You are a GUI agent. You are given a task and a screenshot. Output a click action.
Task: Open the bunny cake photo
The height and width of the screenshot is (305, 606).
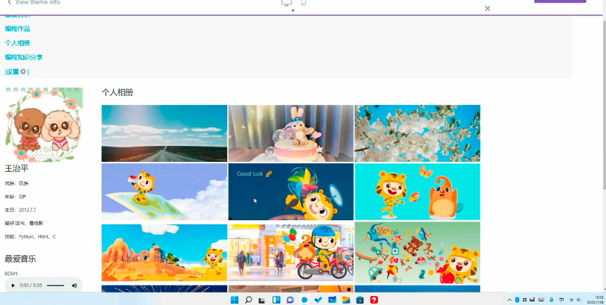point(290,133)
